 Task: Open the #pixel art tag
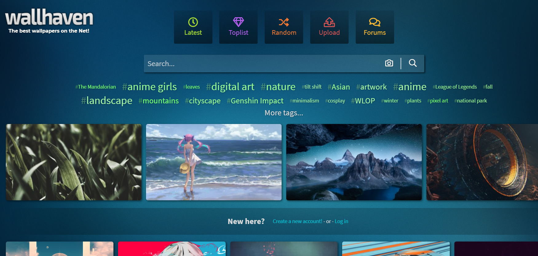point(437,101)
